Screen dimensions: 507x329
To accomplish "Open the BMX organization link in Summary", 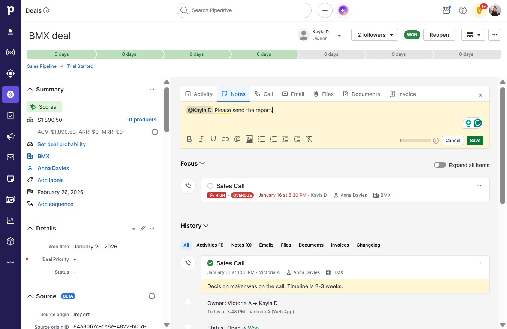I will 43,156.
